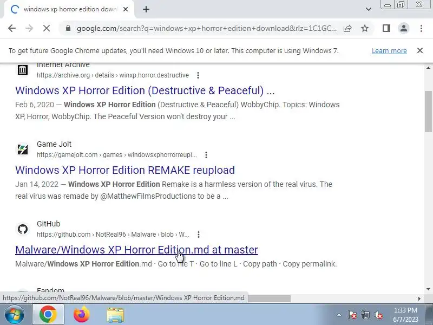This screenshot has width=433, height=325.
Task: Click the scroll up arrow
Action: tap(428, 68)
